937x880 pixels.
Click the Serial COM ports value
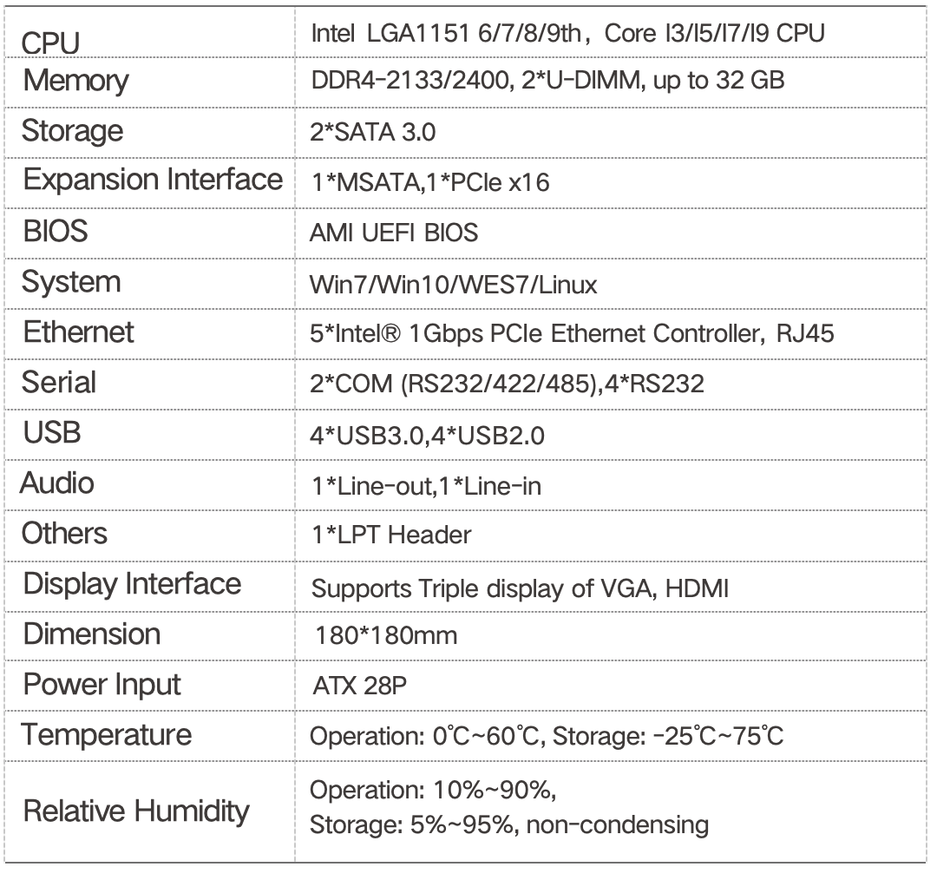pos(507,384)
